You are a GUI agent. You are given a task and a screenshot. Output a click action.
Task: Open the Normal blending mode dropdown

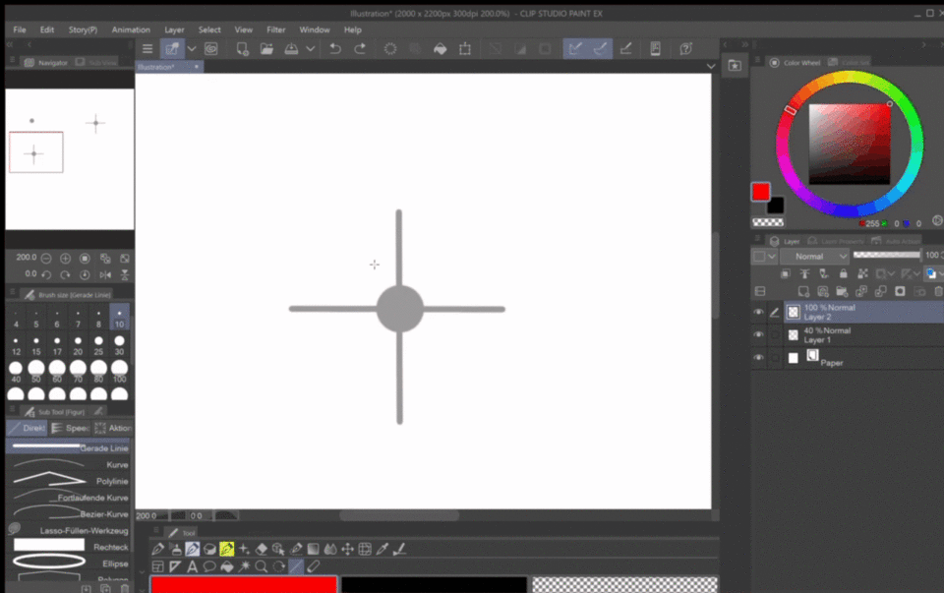point(815,256)
